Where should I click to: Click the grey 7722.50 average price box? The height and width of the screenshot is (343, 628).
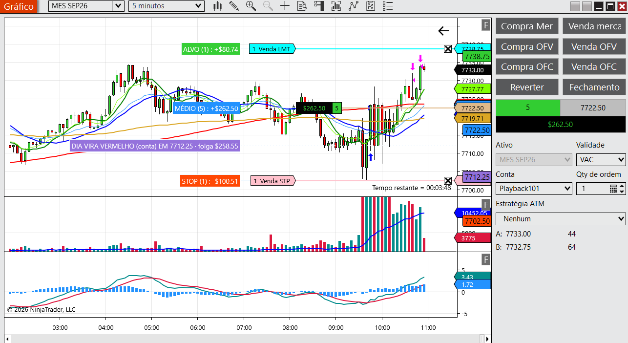593,107
